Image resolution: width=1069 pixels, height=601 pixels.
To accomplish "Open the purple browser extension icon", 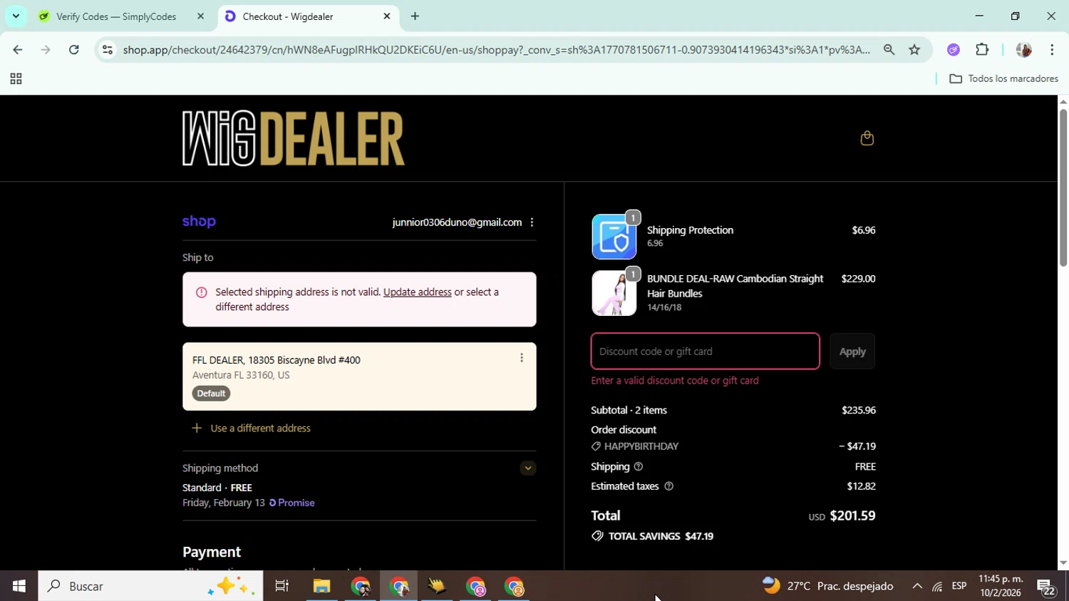I will click(x=954, y=50).
